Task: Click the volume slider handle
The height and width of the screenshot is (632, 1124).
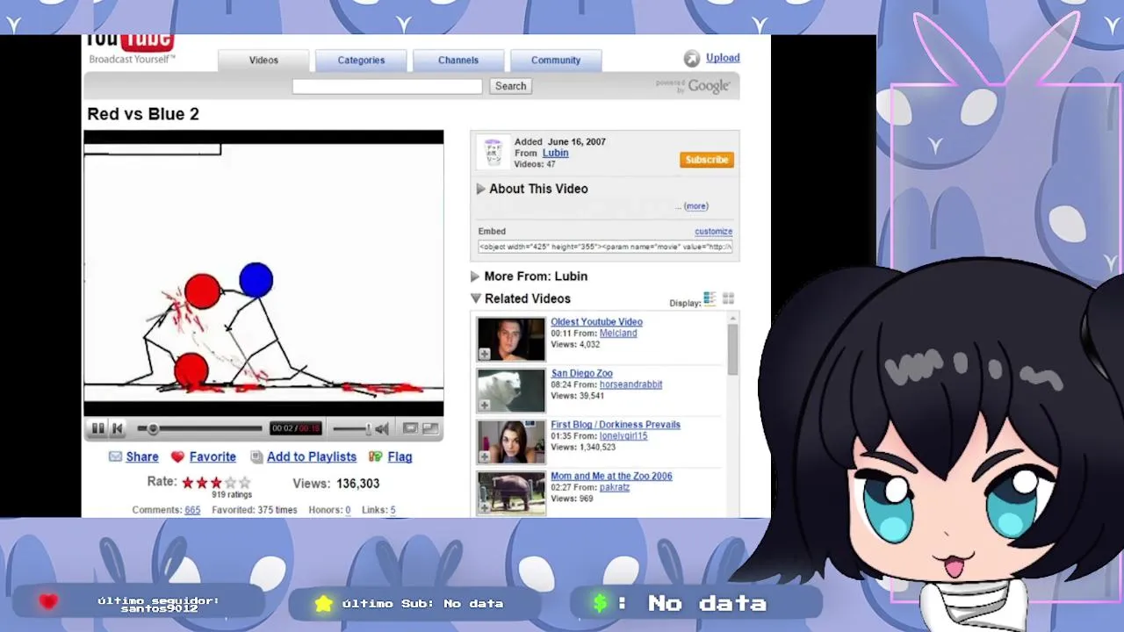Action: [x=368, y=428]
